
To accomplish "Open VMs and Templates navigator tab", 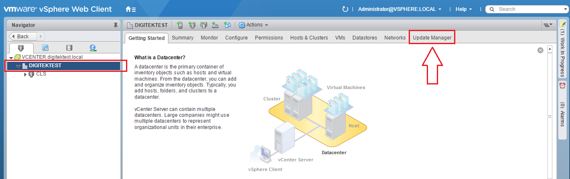I will pos(45,47).
